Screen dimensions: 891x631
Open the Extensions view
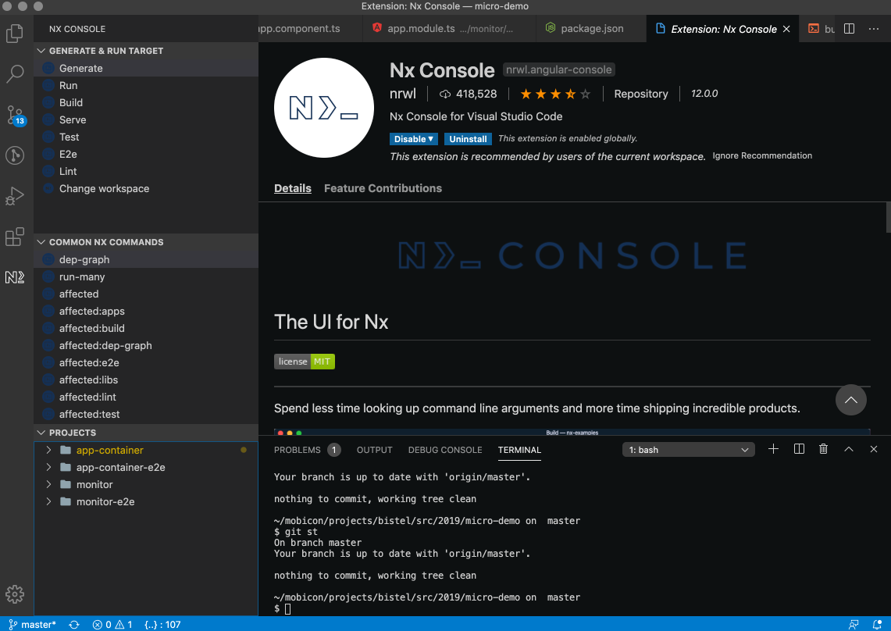click(x=15, y=237)
